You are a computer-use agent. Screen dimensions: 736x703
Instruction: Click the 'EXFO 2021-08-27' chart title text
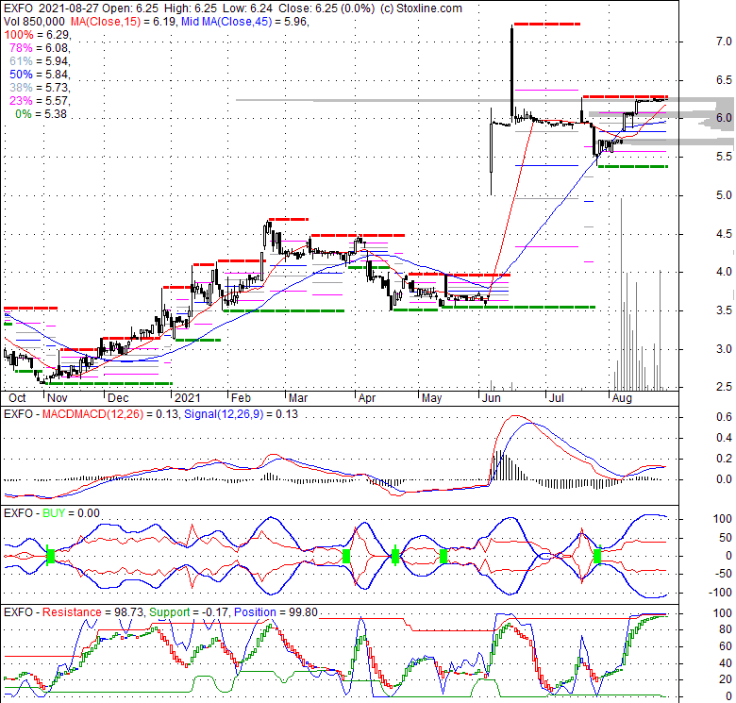pyautogui.click(x=51, y=8)
